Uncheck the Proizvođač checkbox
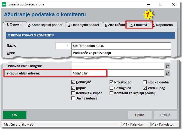The width and height of the screenshot is (184, 131). 111,82
